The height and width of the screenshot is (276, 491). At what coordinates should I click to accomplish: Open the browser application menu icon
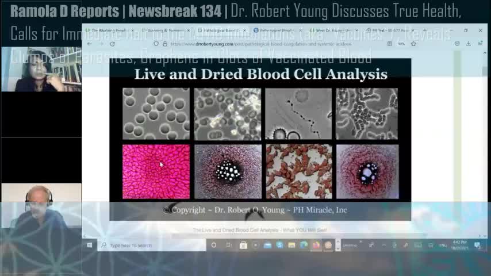[x=480, y=44]
